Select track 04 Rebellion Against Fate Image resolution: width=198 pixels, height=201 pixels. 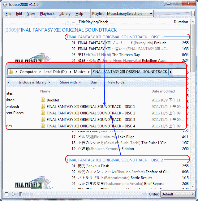click(x=130, y=61)
